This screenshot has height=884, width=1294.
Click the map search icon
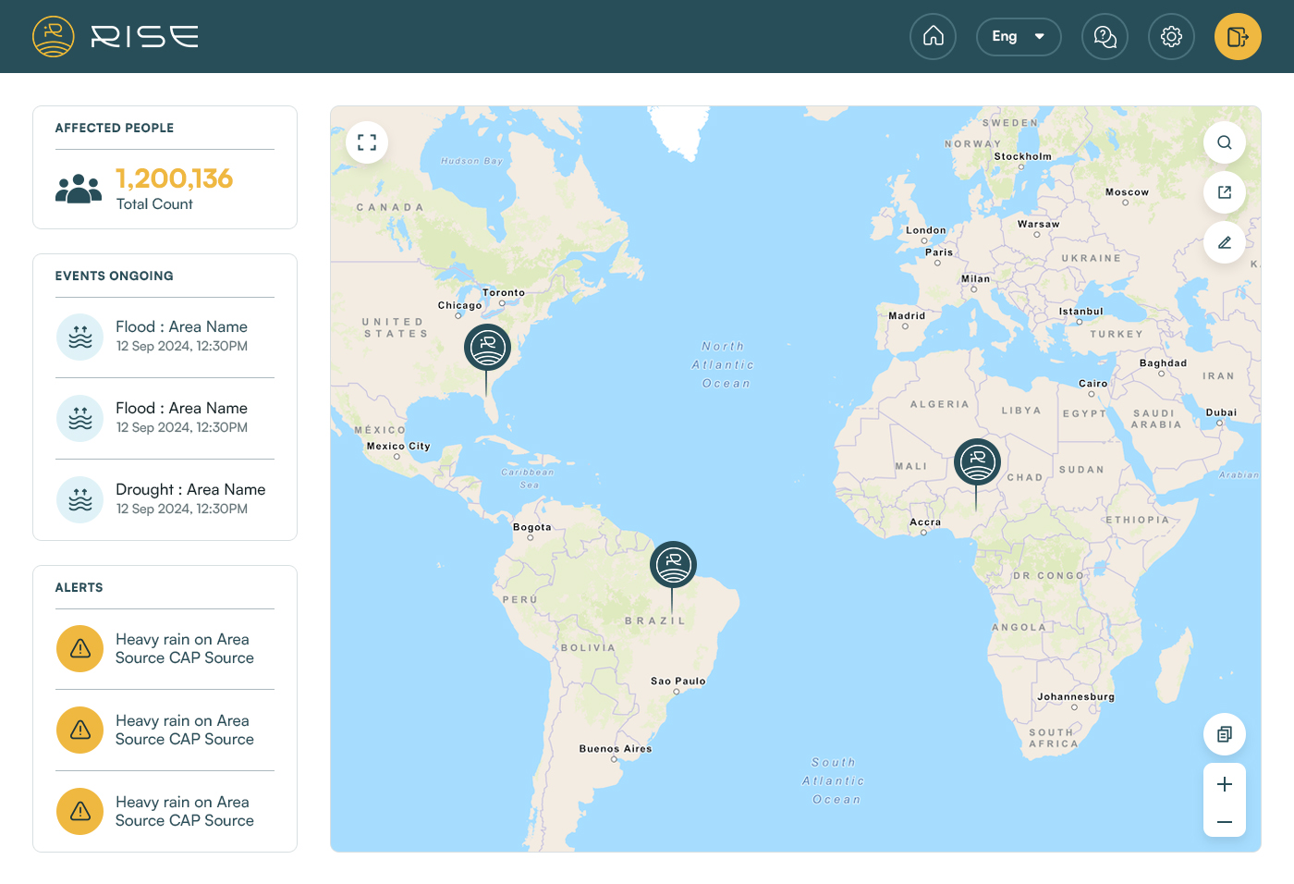click(x=1224, y=142)
